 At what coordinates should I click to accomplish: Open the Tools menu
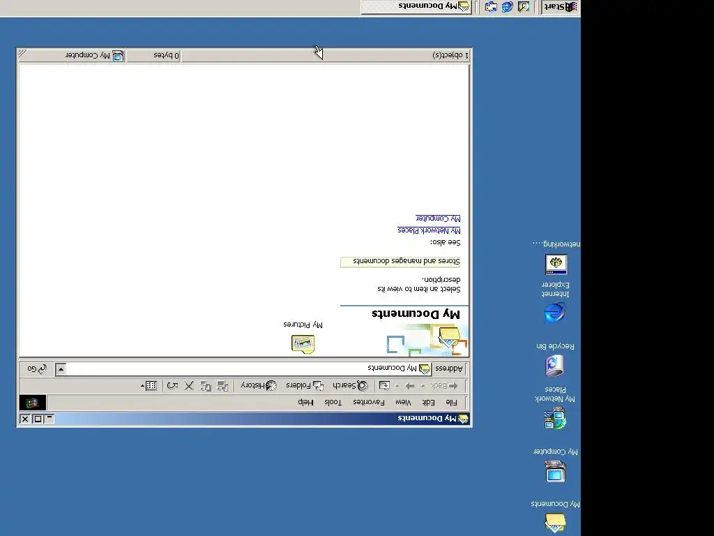click(x=333, y=403)
